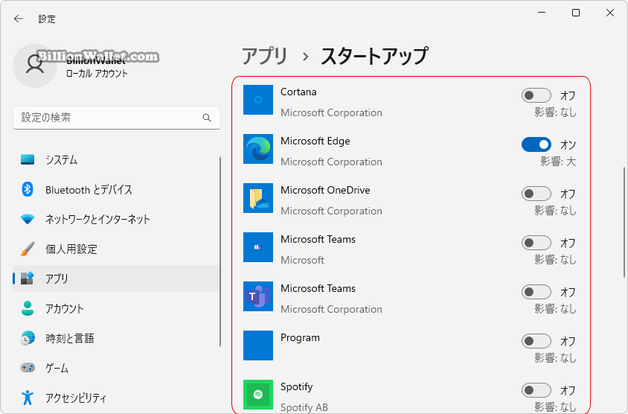Click the Microsoft Teams icon by Microsoft
Screen dimensions: 628x414
[x=258, y=247]
